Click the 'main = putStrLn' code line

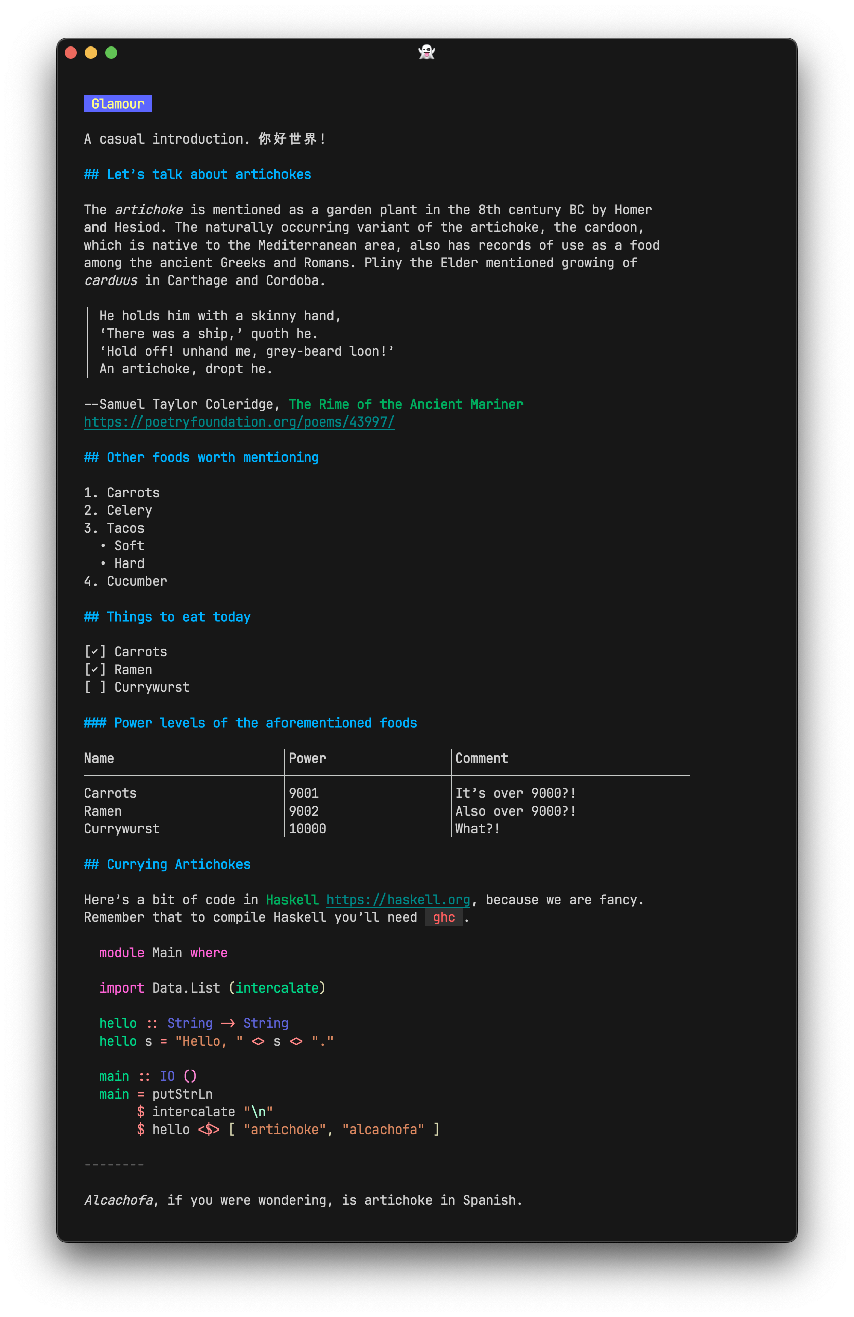point(156,1094)
